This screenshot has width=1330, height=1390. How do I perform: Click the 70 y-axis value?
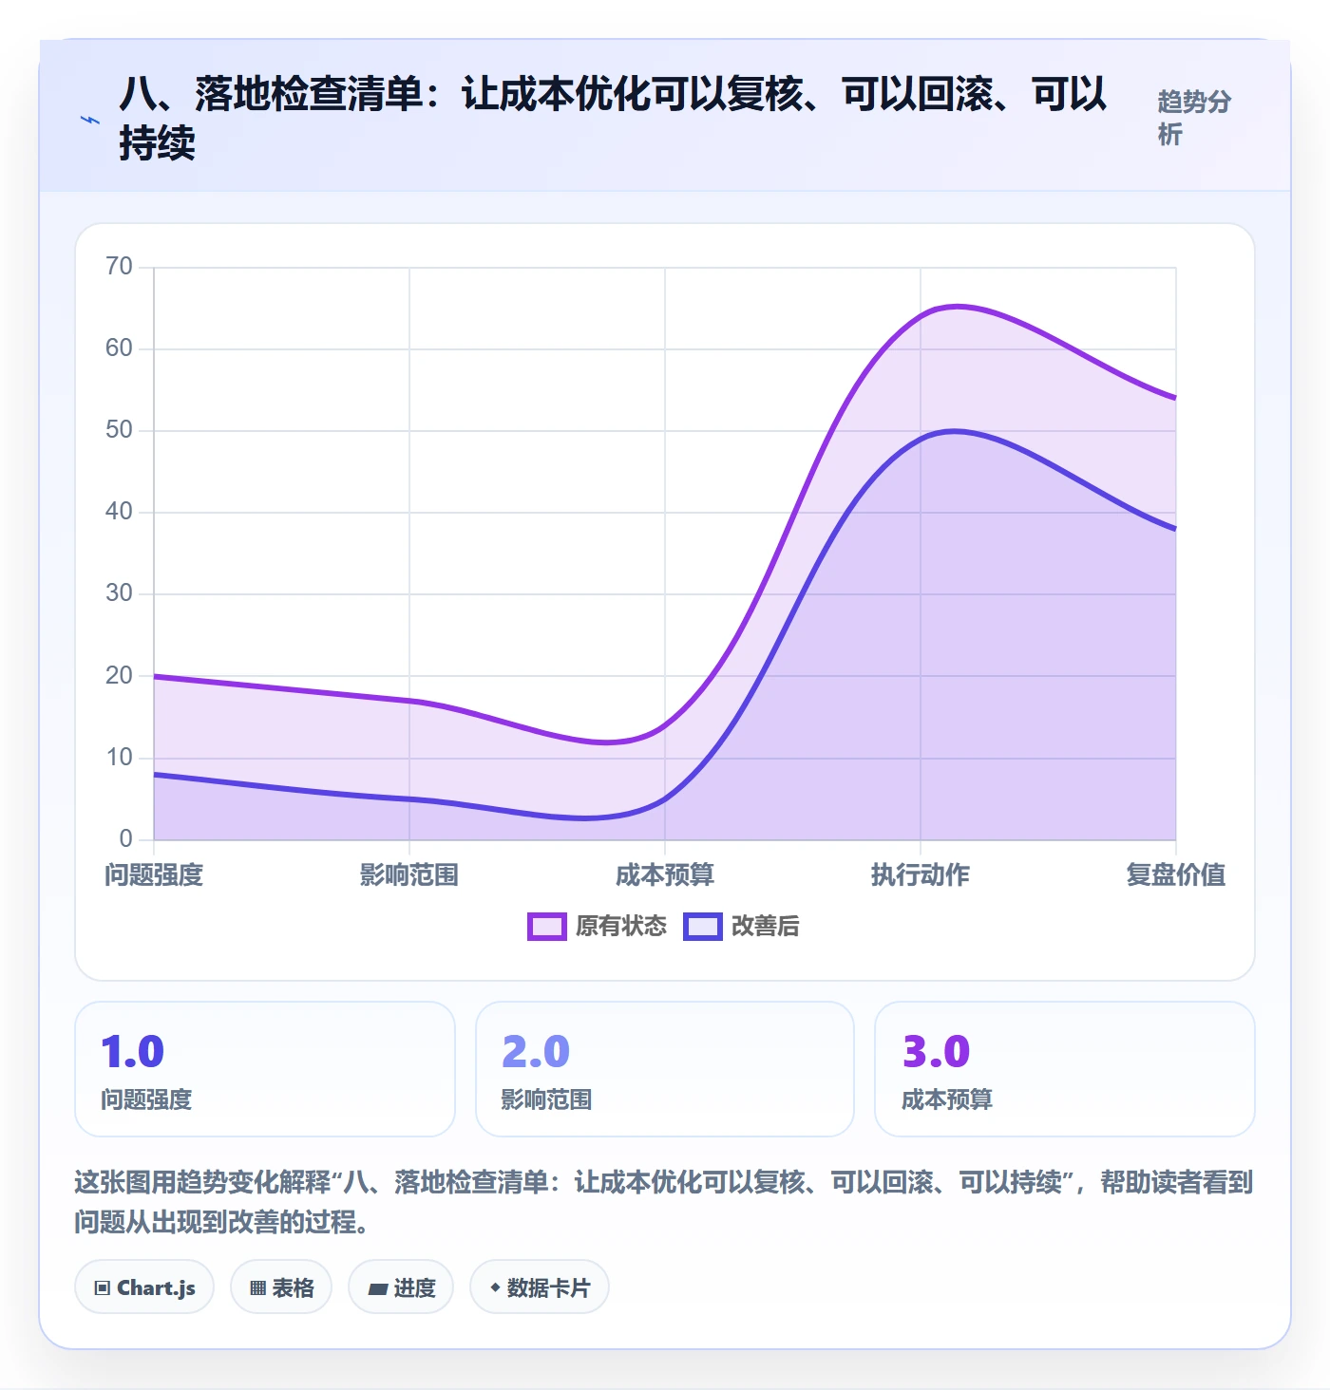pos(119,267)
